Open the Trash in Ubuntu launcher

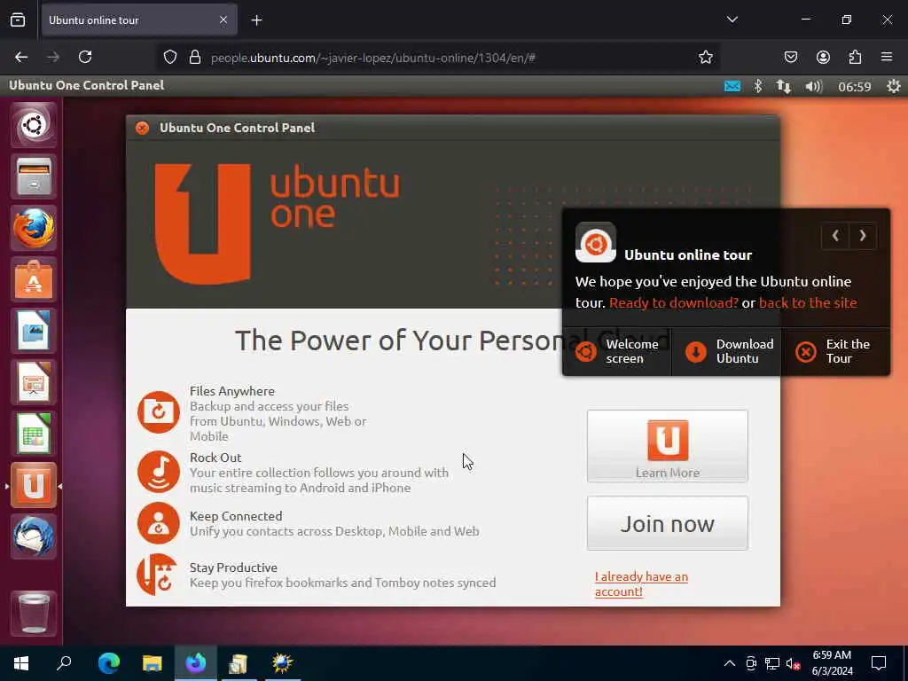click(34, 614)
